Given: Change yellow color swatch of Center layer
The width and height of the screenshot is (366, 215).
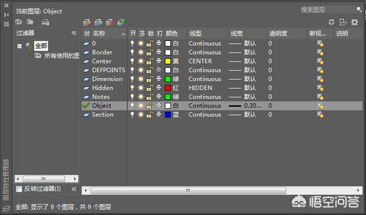Looking at the screenshot, I should pos(168,61).
